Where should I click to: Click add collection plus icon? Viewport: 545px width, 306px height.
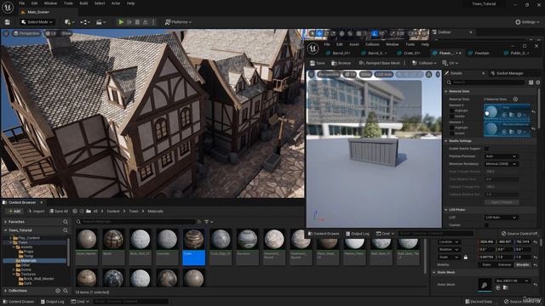[x=58, y=291]
